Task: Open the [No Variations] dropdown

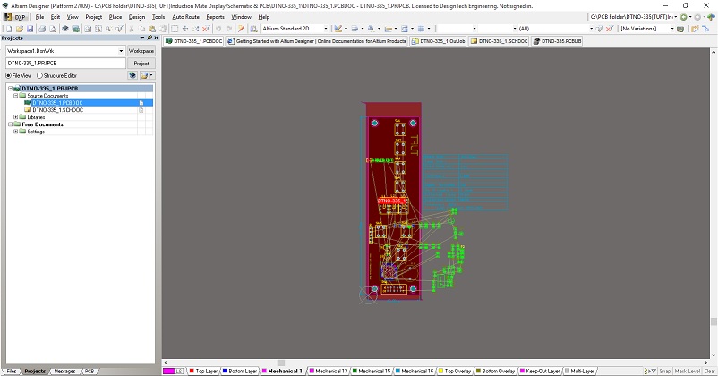Action: (x=672, y=29)
